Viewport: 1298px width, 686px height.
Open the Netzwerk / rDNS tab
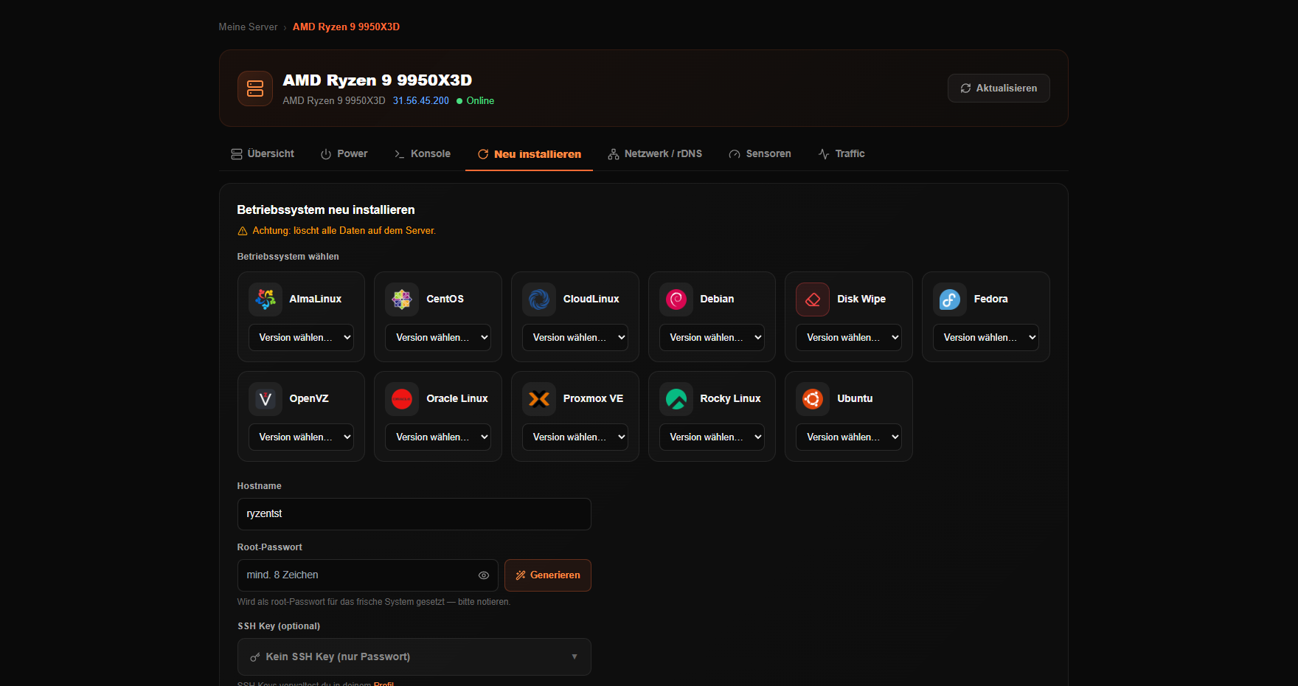click(x=655, y=153)
